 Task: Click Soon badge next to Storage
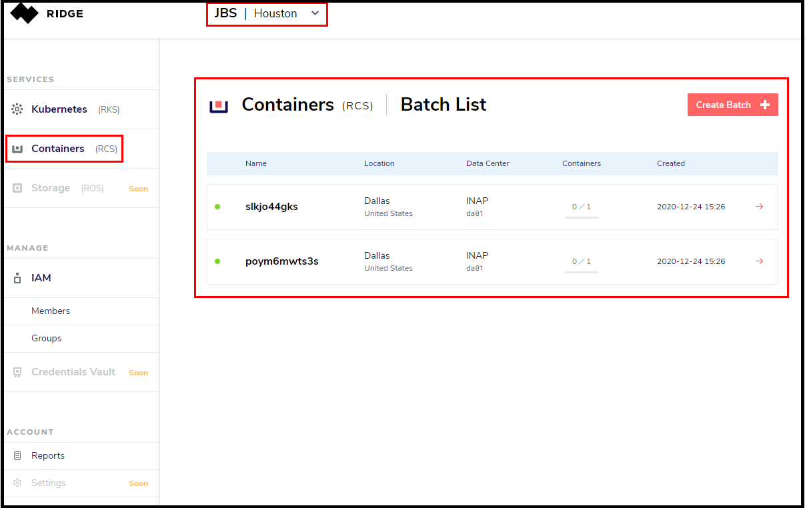coord(138,189)
